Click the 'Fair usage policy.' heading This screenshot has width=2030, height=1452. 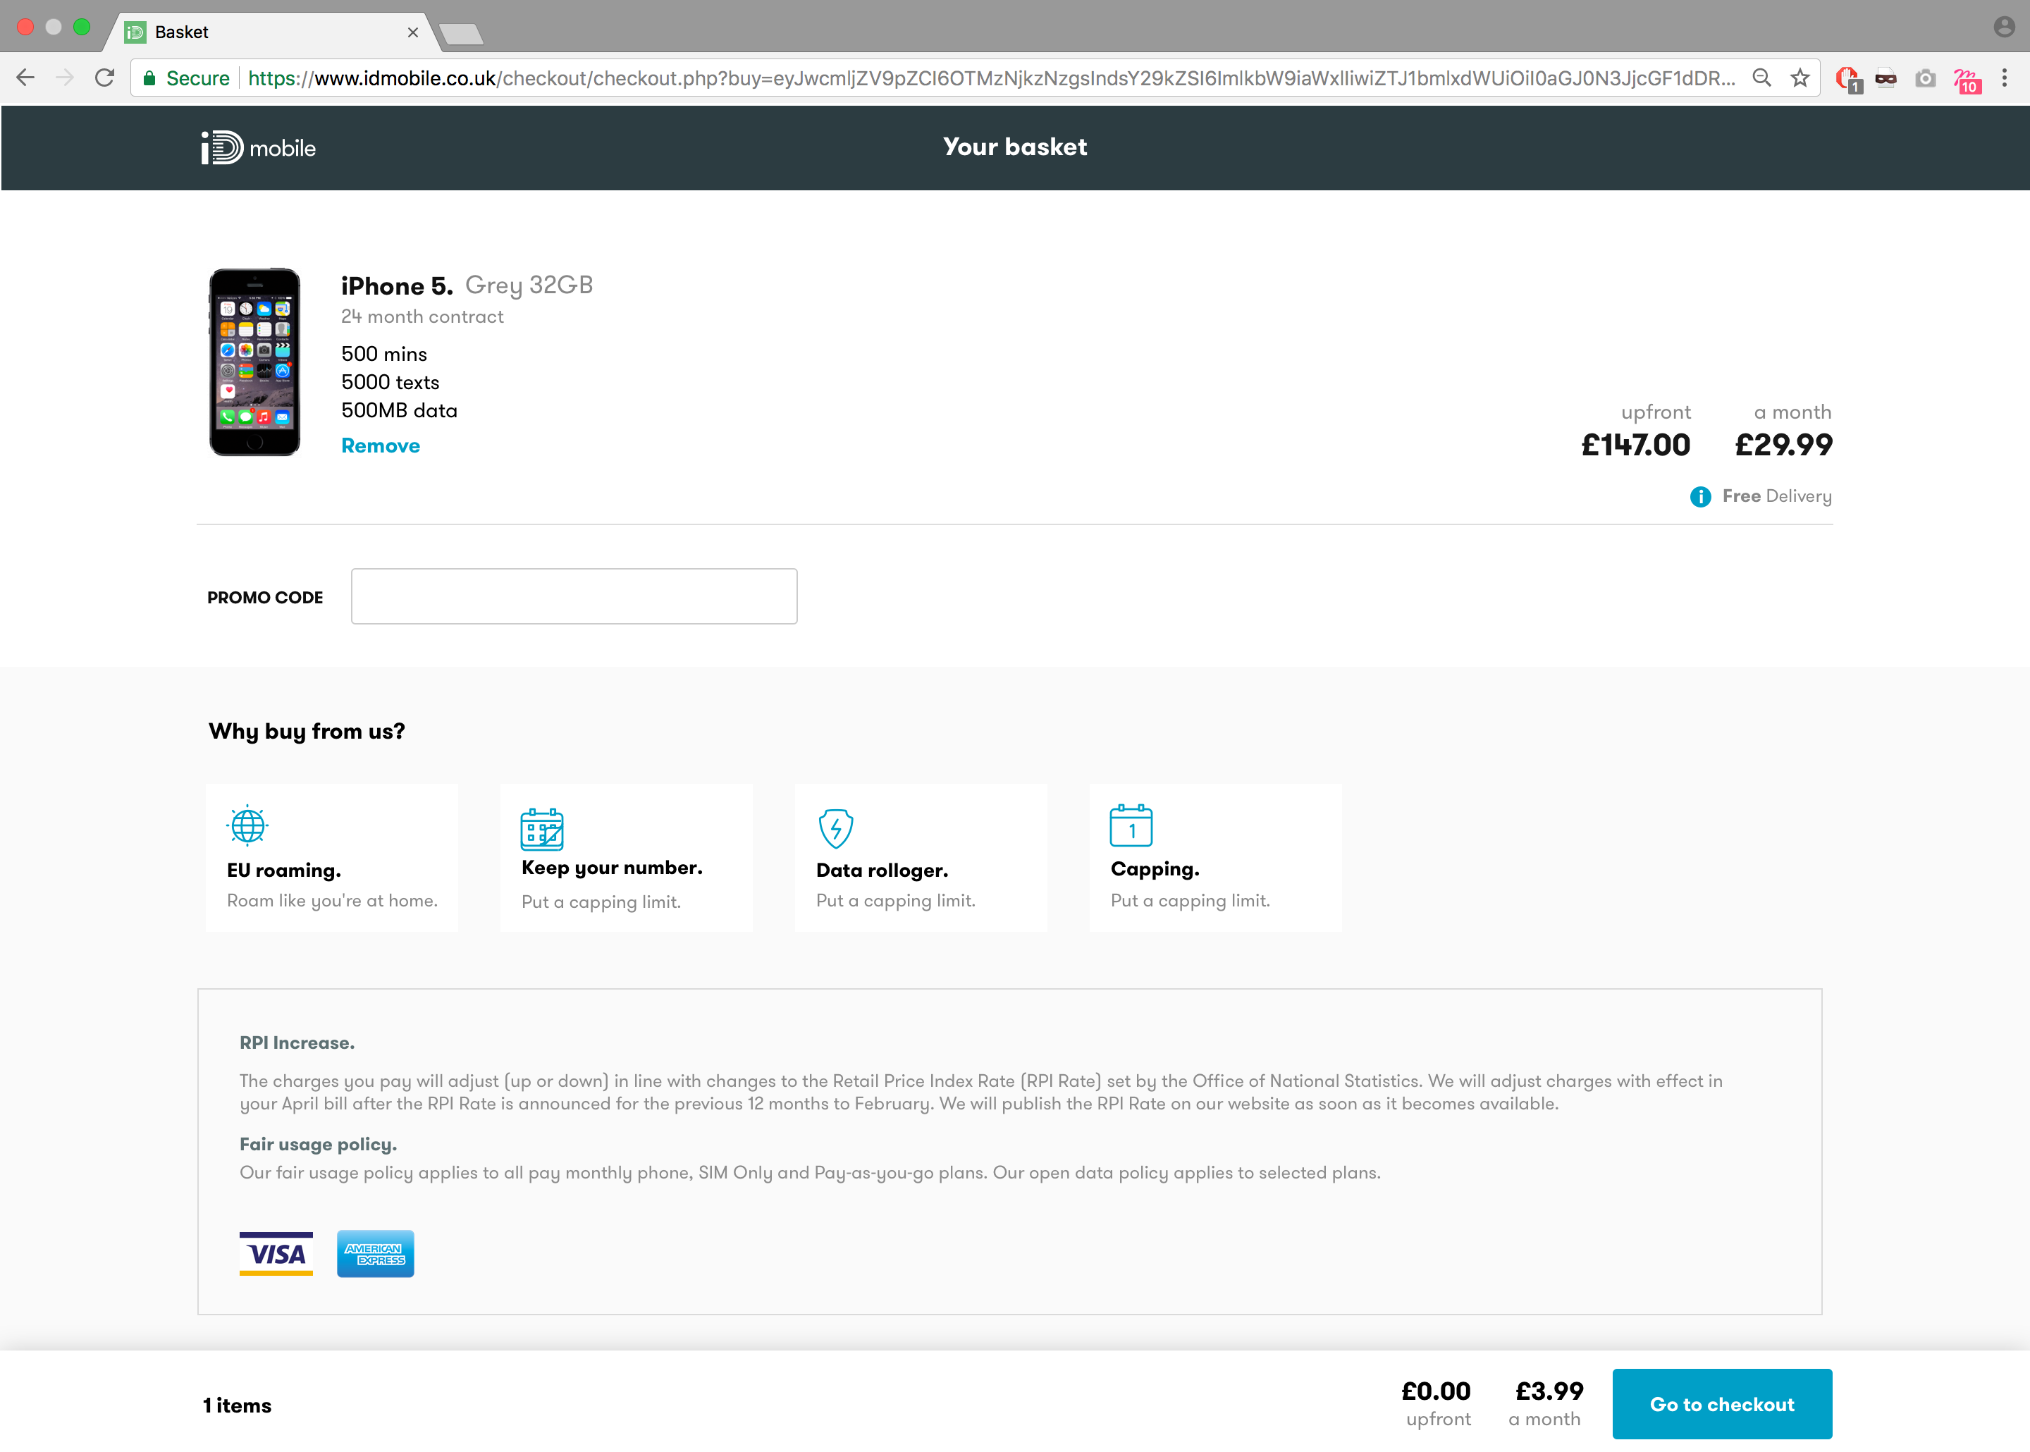(x=318, y=1145)
